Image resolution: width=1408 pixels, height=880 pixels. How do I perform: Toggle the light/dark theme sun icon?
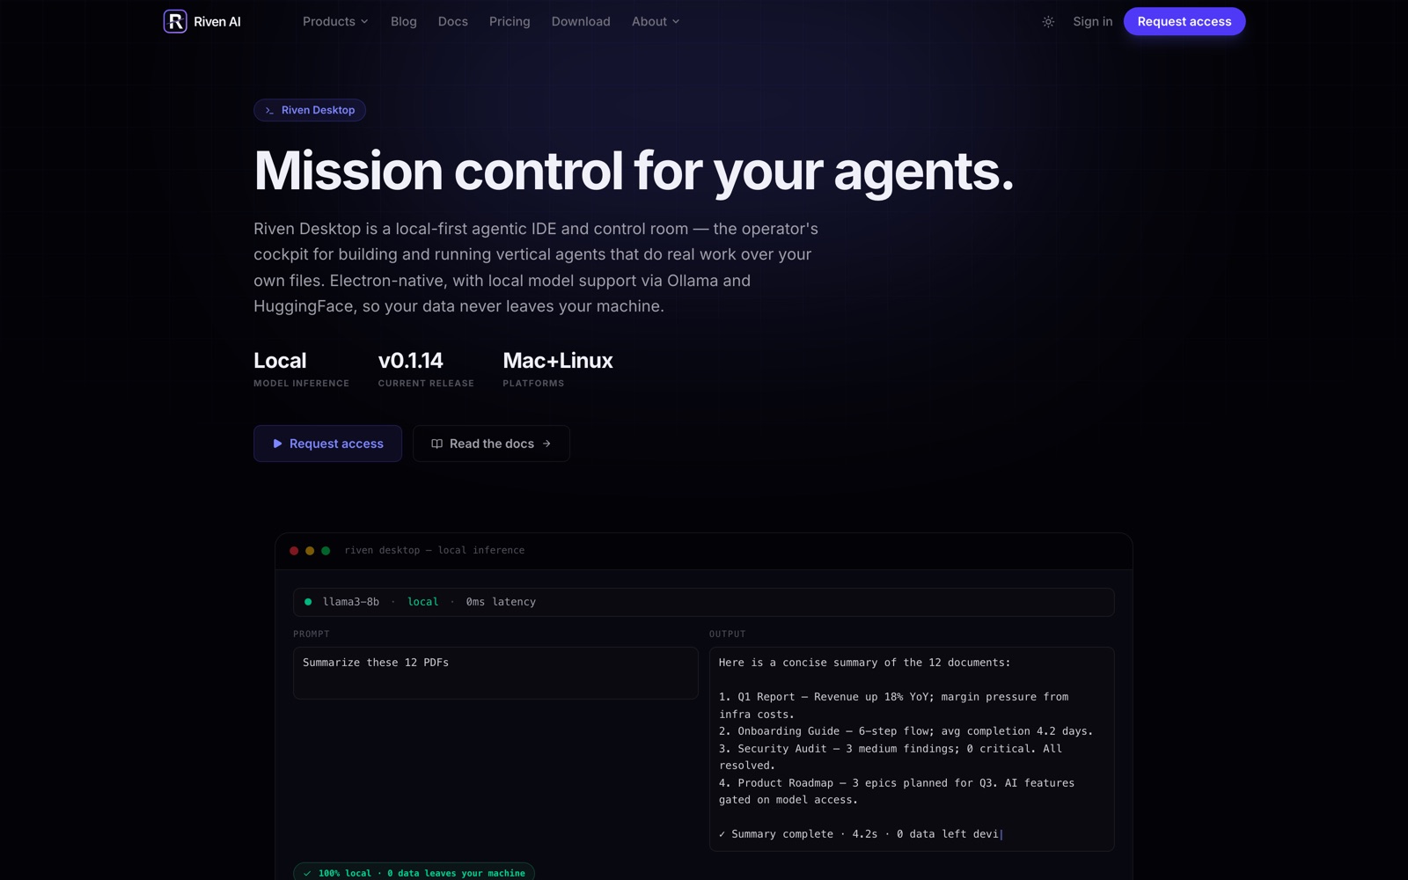tap(1048, 22)
